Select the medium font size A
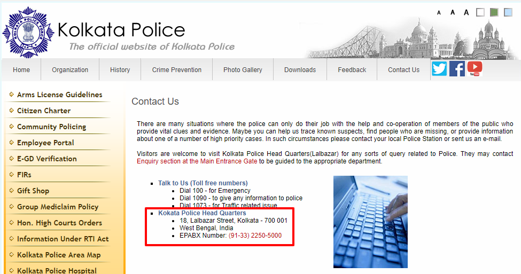Image resolution: width=521 pixels, height=274 pixels. point(453,12)
